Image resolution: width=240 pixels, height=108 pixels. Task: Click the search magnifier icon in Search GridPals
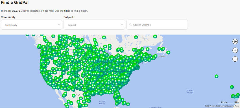(130, 25)
